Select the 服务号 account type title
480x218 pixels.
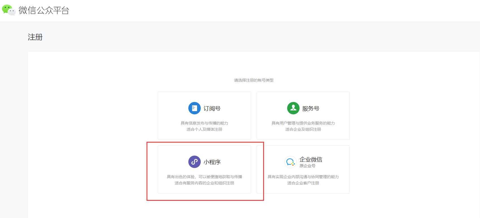[x=311, y=108]
